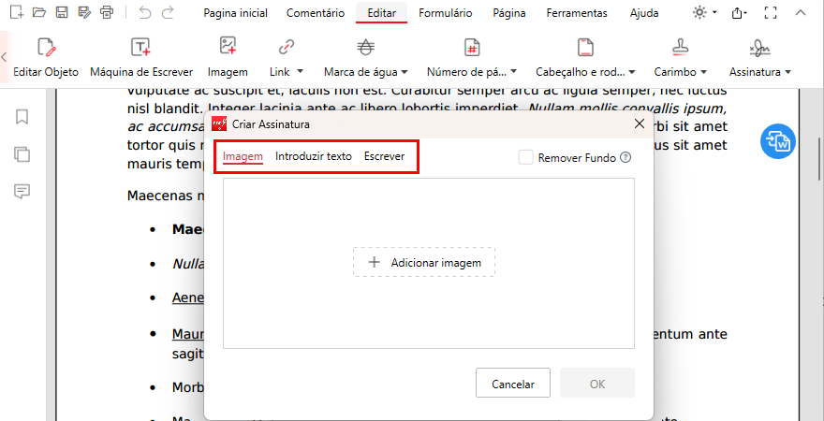Expand the Carimbo dropdown arrow
The image size is (824, 421).
pyautogui.click(x=703, y=71)
